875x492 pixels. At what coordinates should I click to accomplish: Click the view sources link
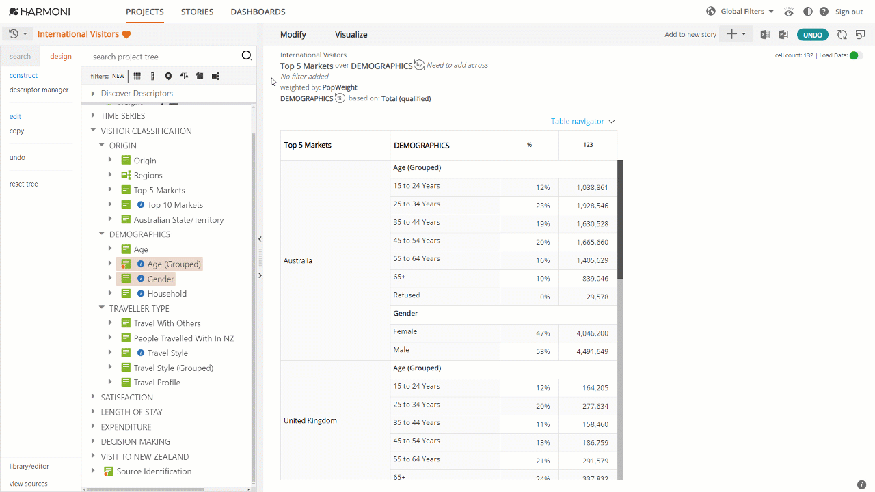[x=29, y=484]
